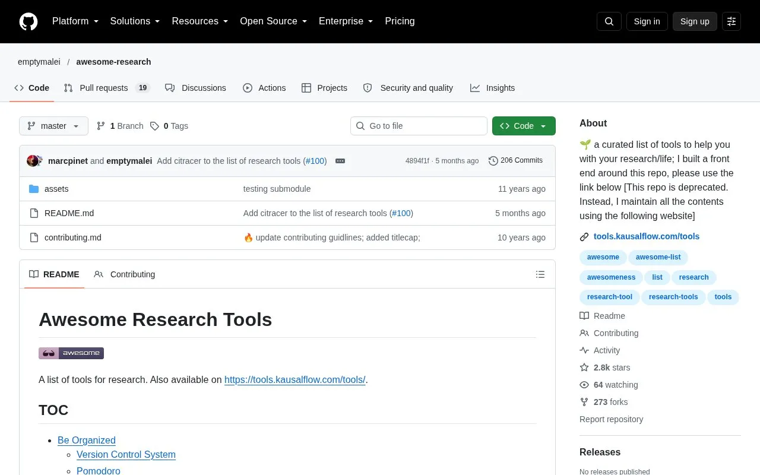The width and height of the screenshot is (760, 475).
Task: Click the awesome-list topic tag
Action: click(658, 257)
